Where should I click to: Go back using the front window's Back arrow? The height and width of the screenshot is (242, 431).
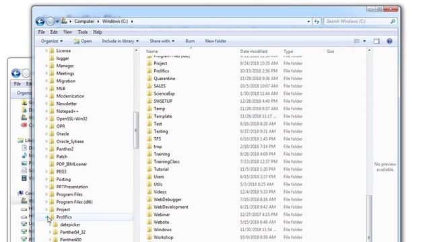(40, 22)
